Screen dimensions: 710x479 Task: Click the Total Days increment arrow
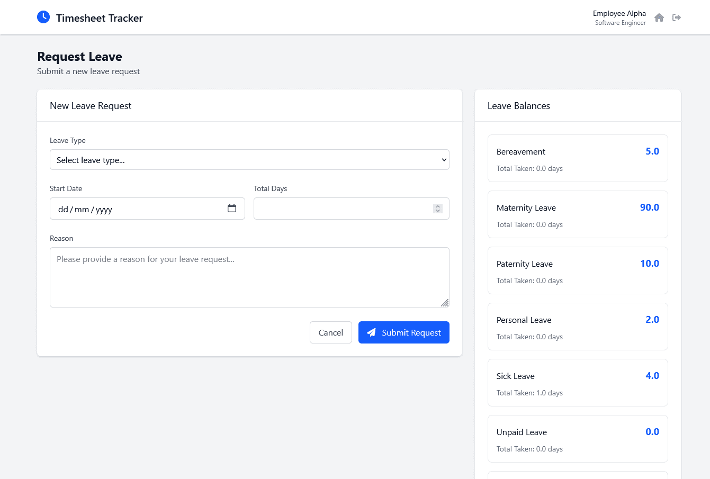click(x=437, y=205)
